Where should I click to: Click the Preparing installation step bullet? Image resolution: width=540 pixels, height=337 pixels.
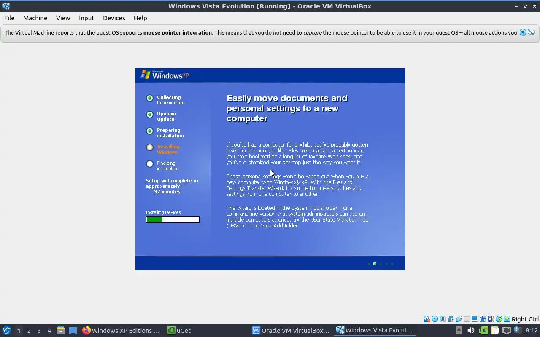click(150, 131)
